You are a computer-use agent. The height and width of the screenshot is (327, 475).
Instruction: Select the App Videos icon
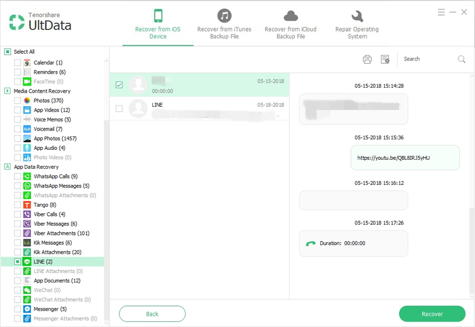point(27,110)
